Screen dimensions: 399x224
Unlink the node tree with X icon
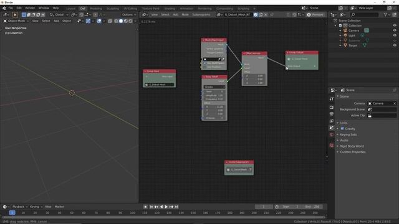click(x=266, y=15)
